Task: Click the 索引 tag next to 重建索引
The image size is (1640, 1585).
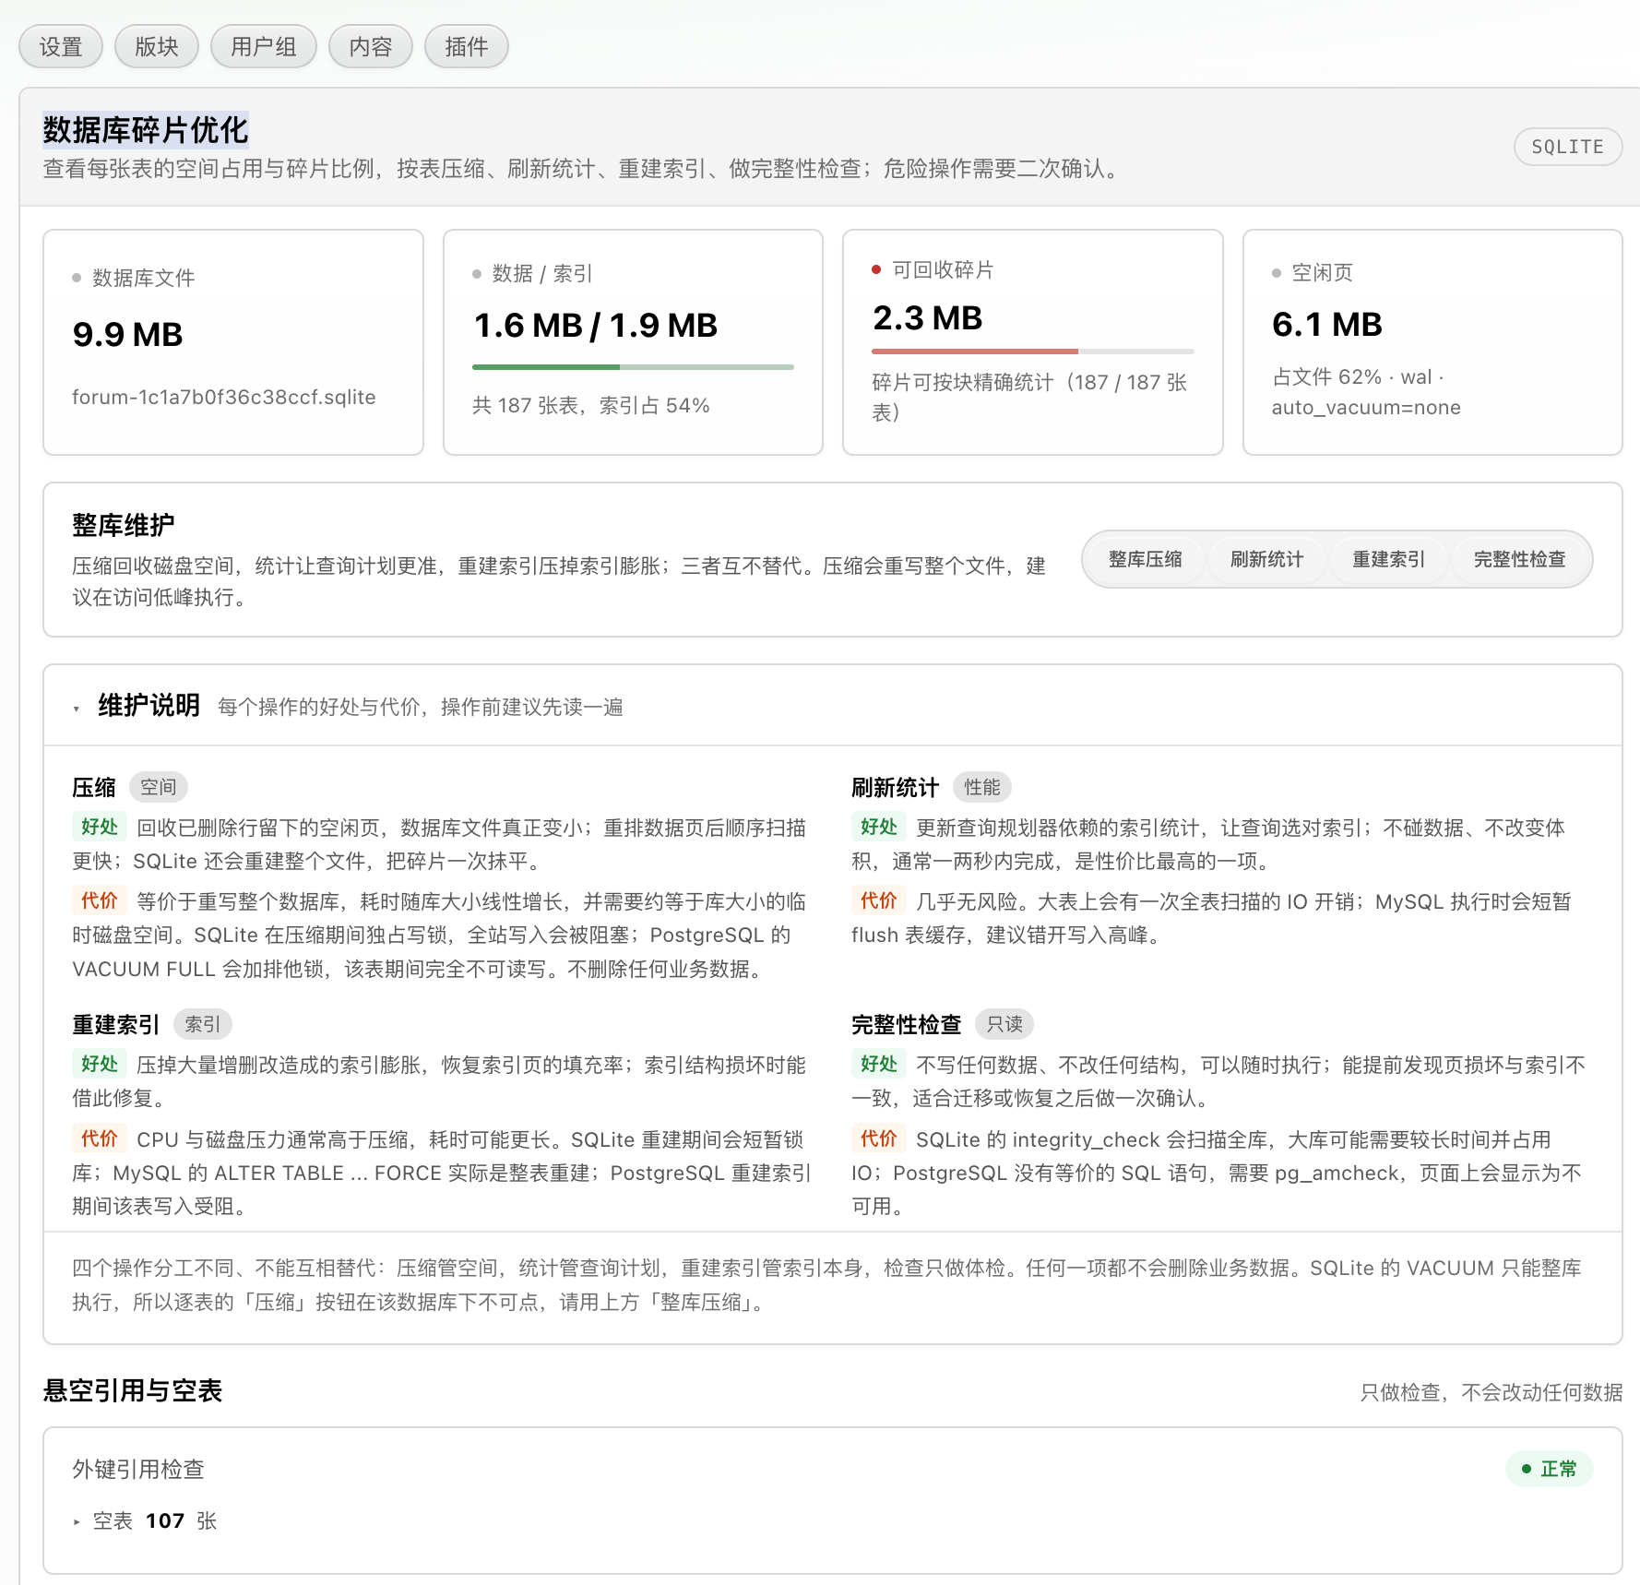Action: [203, 1024]
